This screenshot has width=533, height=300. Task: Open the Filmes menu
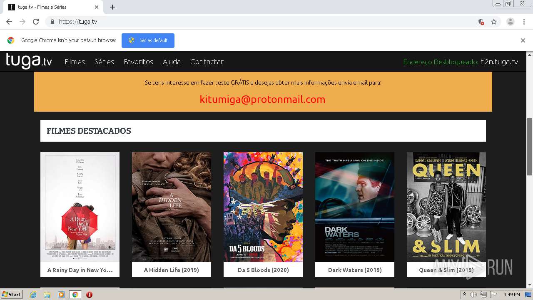[75, 62]
